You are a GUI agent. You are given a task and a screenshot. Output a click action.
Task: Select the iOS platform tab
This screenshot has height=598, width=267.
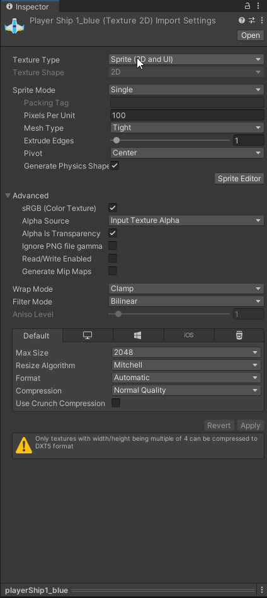tap(189, 335)
